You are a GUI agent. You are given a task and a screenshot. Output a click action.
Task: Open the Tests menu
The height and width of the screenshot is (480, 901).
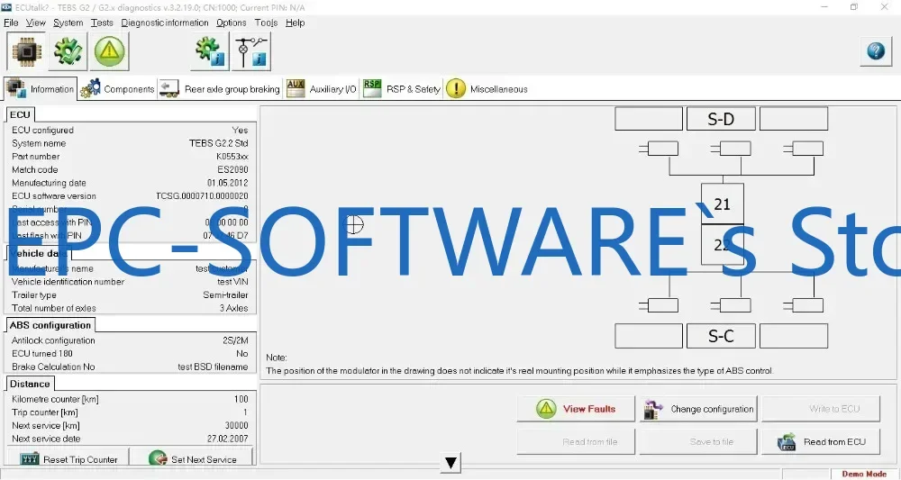(102, 23)
